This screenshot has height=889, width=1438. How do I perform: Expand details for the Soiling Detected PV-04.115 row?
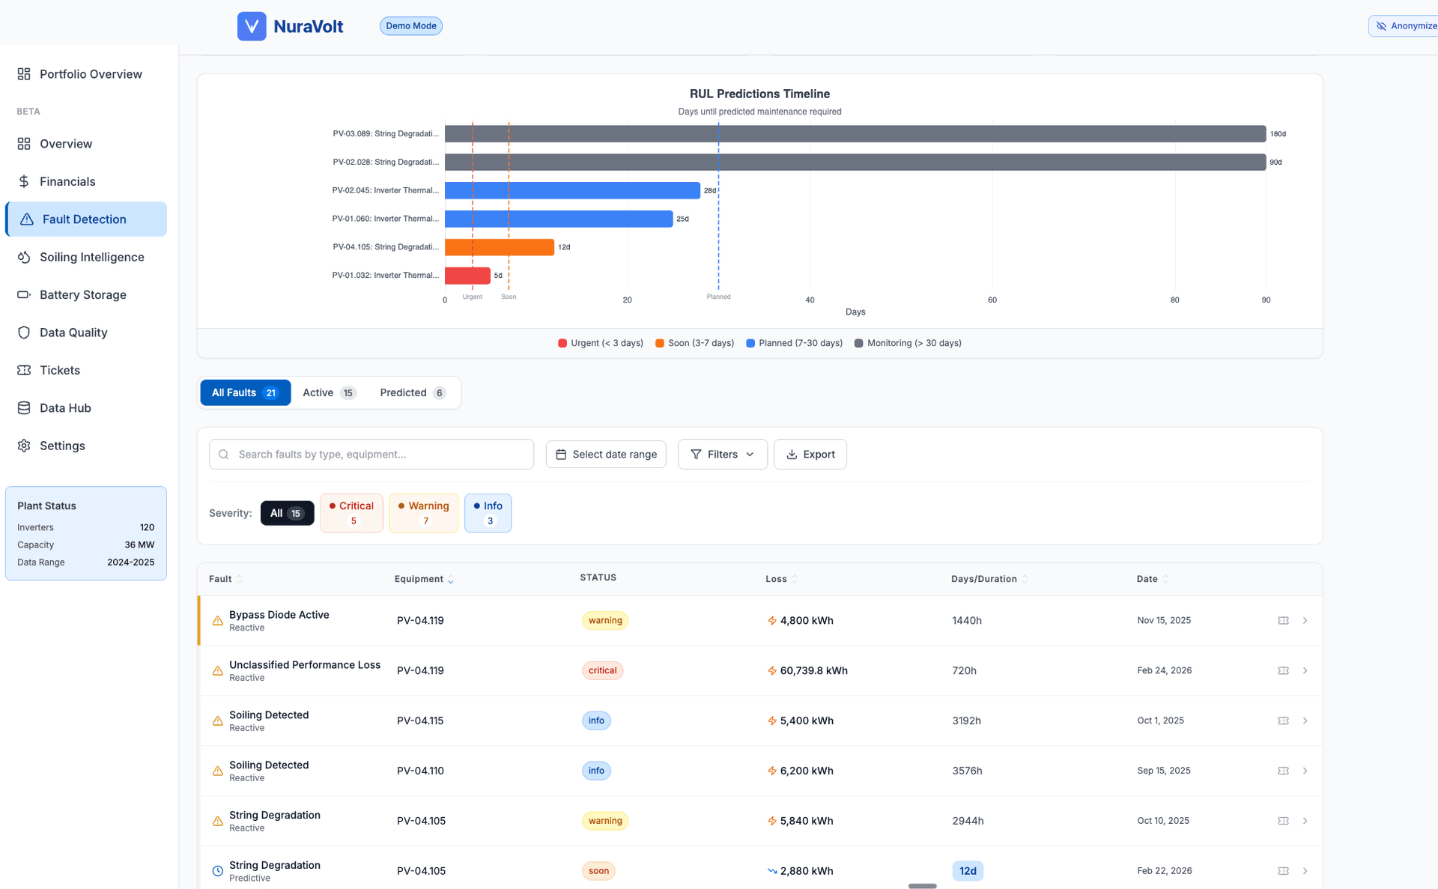click(x=1305, y=720)
